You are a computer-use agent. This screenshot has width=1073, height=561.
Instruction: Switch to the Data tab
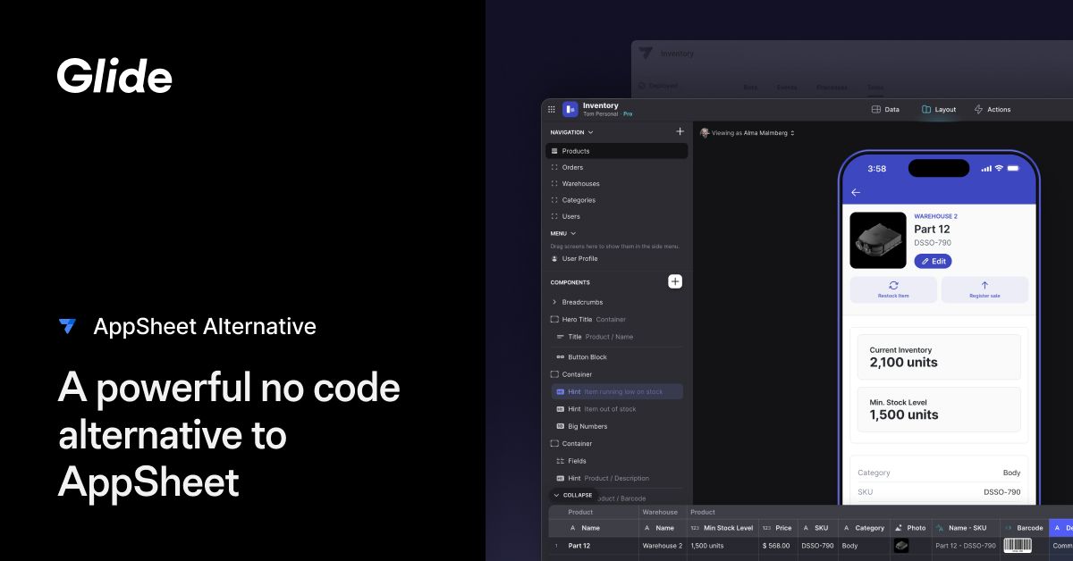click(885, 109)
